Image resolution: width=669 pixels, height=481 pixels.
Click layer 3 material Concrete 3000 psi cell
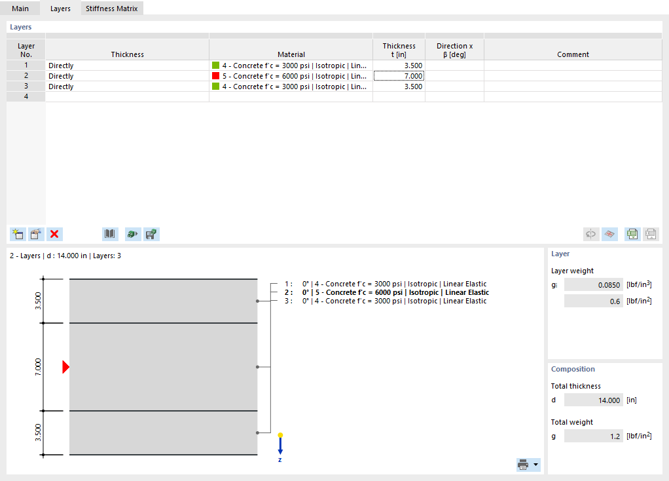[x=291, y=87]
